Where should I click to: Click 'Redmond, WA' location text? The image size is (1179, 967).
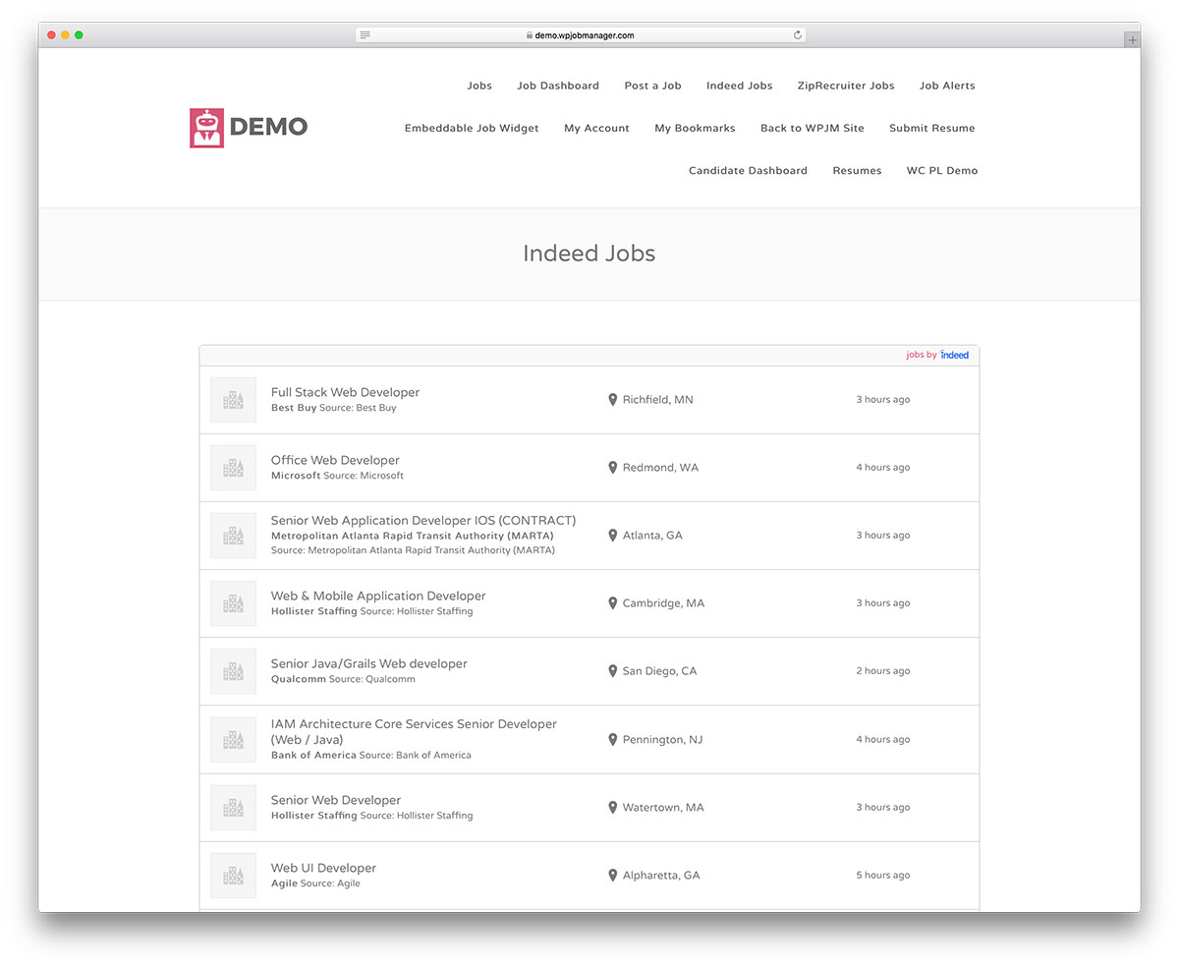660,468
